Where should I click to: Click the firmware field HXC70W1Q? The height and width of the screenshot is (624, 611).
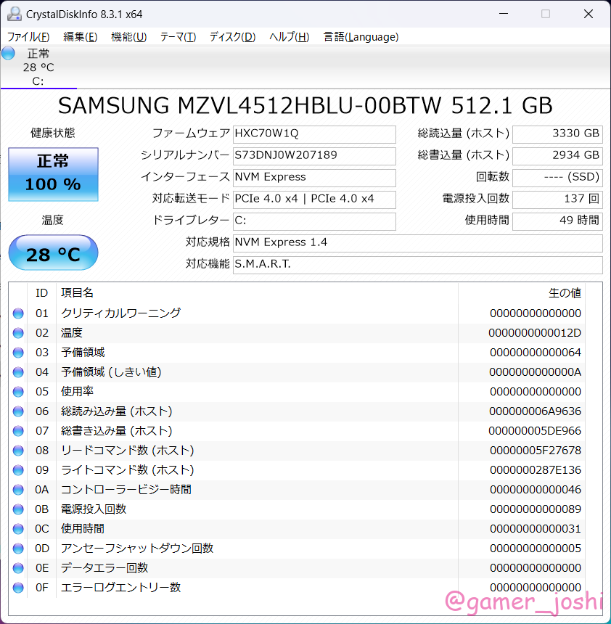click(314, 134)
